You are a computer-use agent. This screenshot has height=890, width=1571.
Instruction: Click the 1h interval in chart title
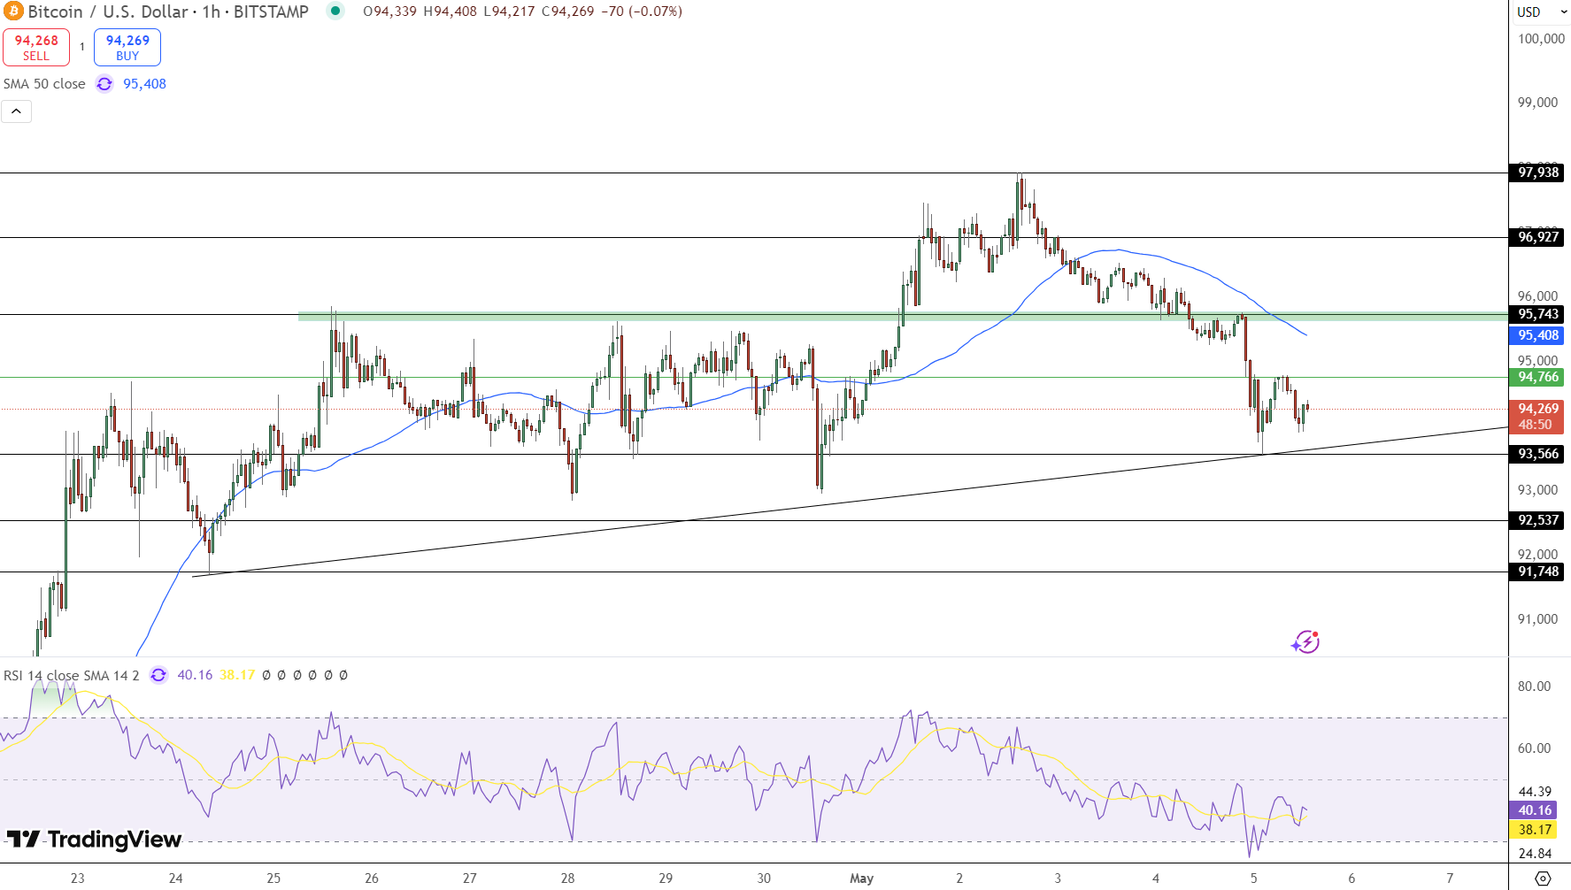(211, 12)
